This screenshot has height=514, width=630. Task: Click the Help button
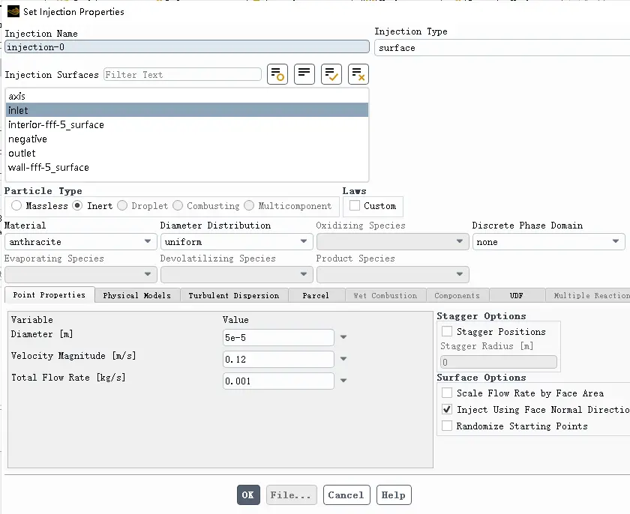[394, 495]
